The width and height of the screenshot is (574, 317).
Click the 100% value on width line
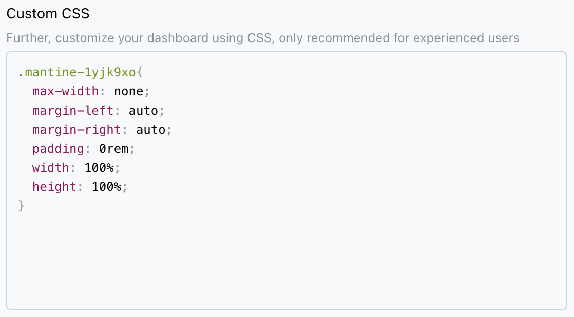(x=105, y=167)
